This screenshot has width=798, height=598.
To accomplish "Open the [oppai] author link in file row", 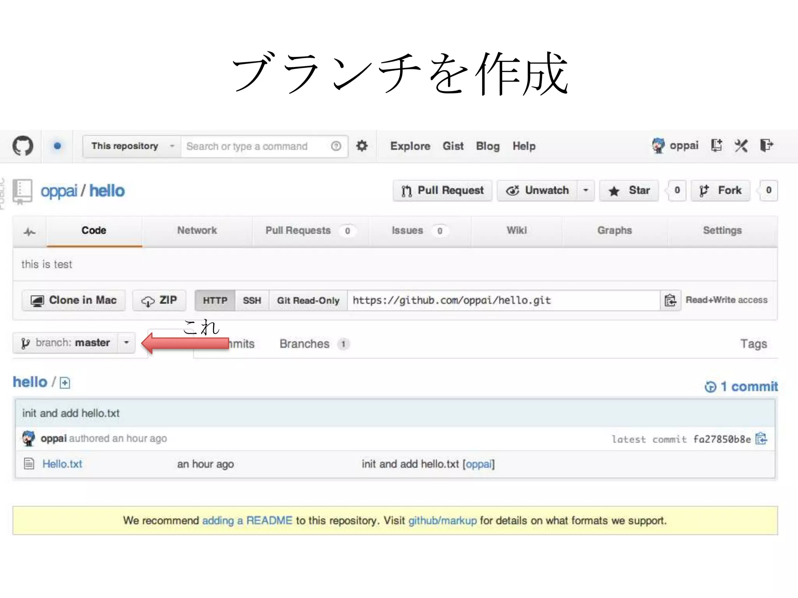I will (x=478, y=464).
